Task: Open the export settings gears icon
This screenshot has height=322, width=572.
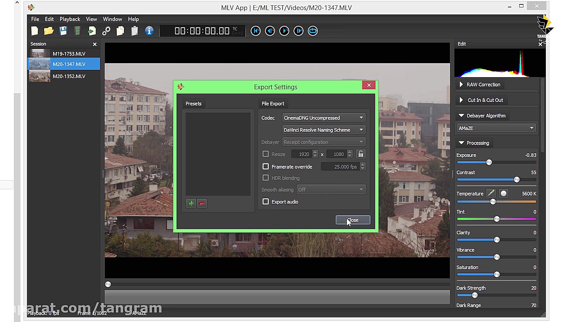Action: (106, 31)
